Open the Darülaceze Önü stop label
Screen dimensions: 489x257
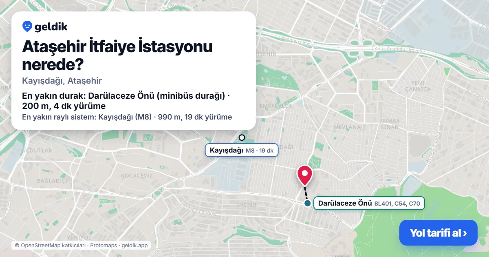pyautogui.click(x=369, y=203)
